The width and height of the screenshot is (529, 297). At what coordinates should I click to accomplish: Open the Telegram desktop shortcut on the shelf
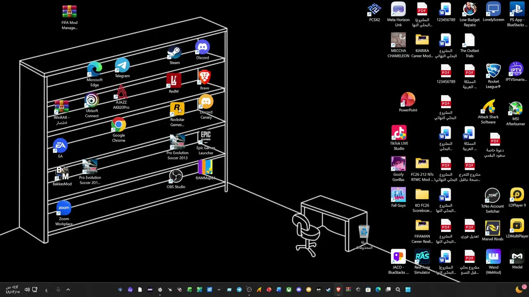tap(122, 68)
